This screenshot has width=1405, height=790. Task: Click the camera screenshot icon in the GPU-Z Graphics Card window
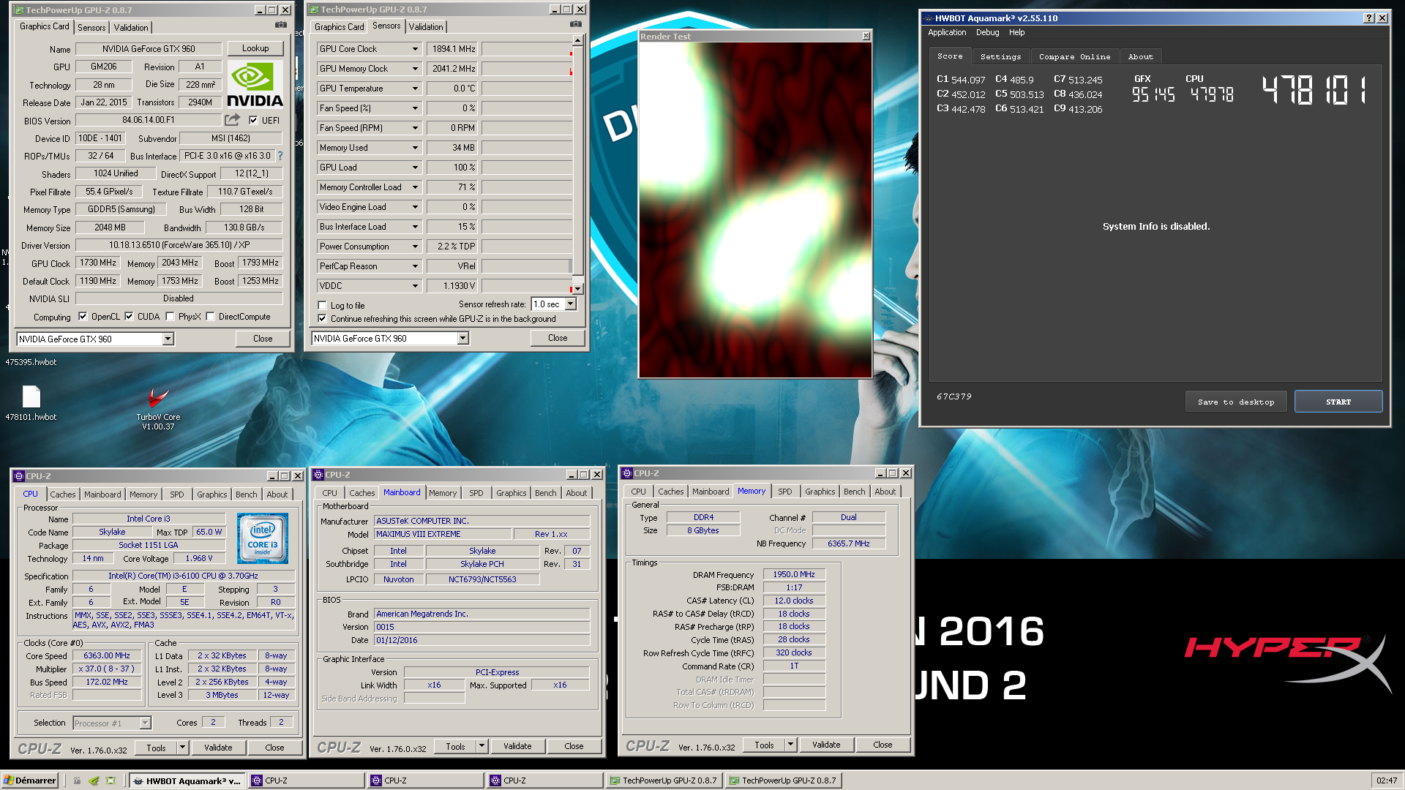point(280,25)
